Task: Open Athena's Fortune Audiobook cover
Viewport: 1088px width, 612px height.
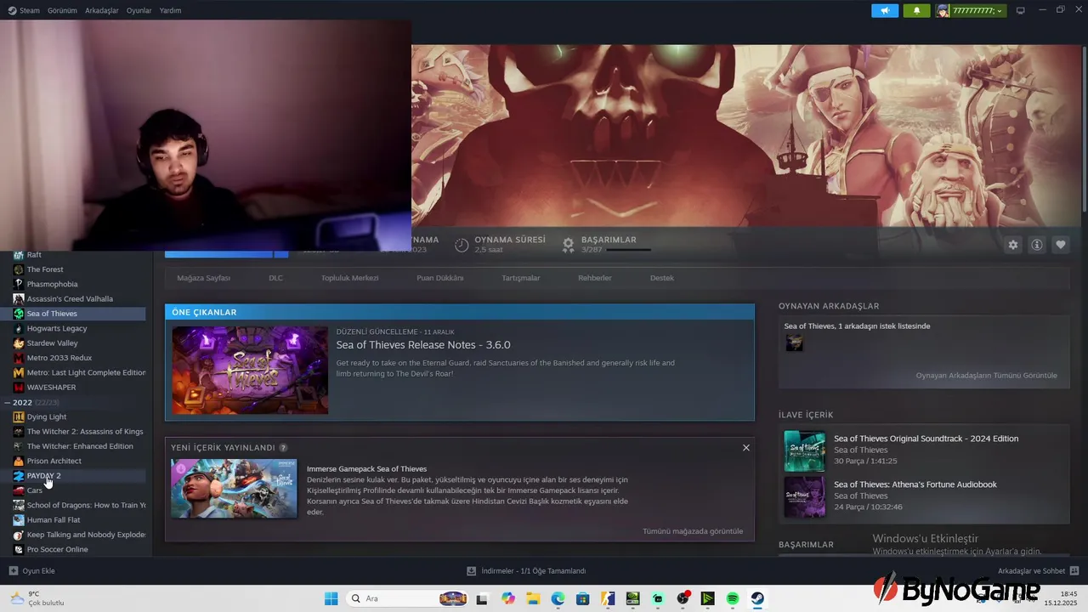Action: pos(804,496)
